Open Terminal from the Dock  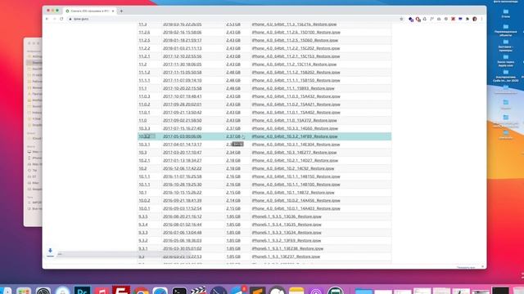(x=179, y=291)
